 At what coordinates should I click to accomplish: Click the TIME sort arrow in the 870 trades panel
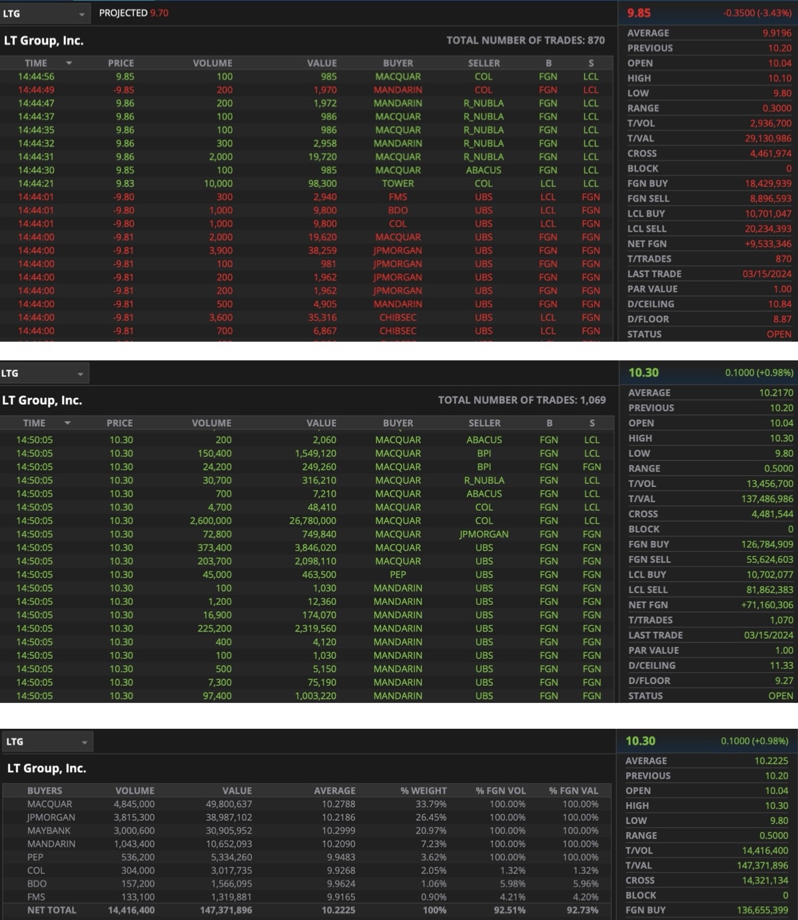[69, 63]
